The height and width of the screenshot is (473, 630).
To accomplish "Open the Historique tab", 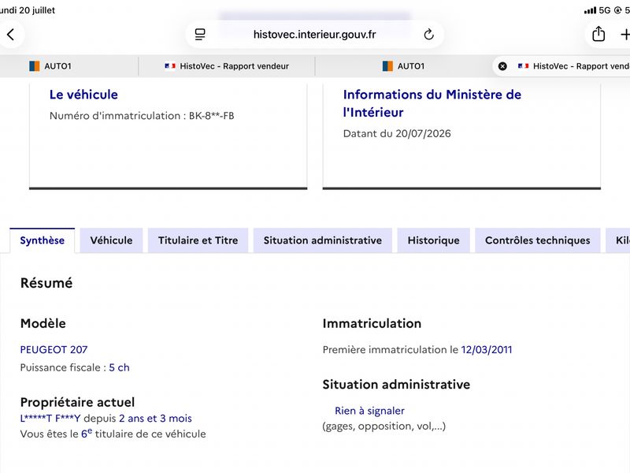I will (x=434, y=240).
